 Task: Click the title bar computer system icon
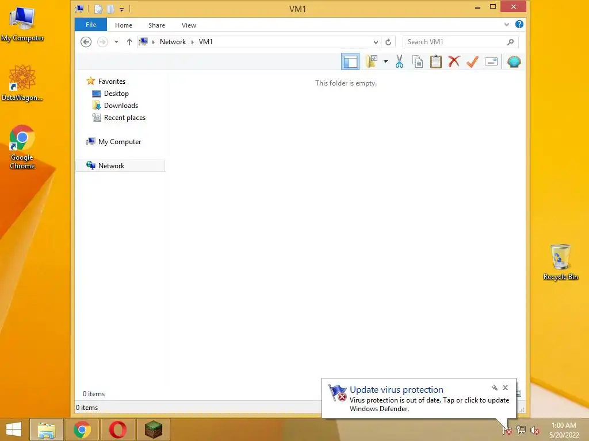point(79,9)
